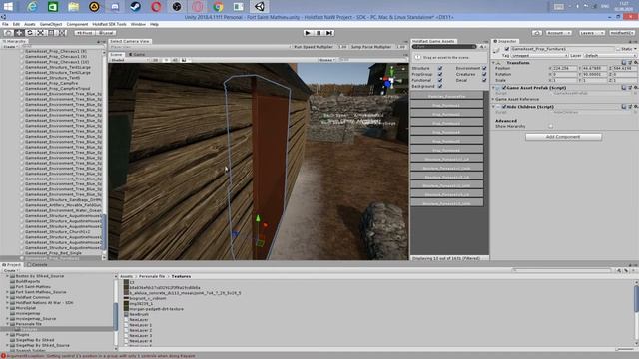Open the Layer dropdown in Inspector

pyautogui.click(x=610, y=56)
